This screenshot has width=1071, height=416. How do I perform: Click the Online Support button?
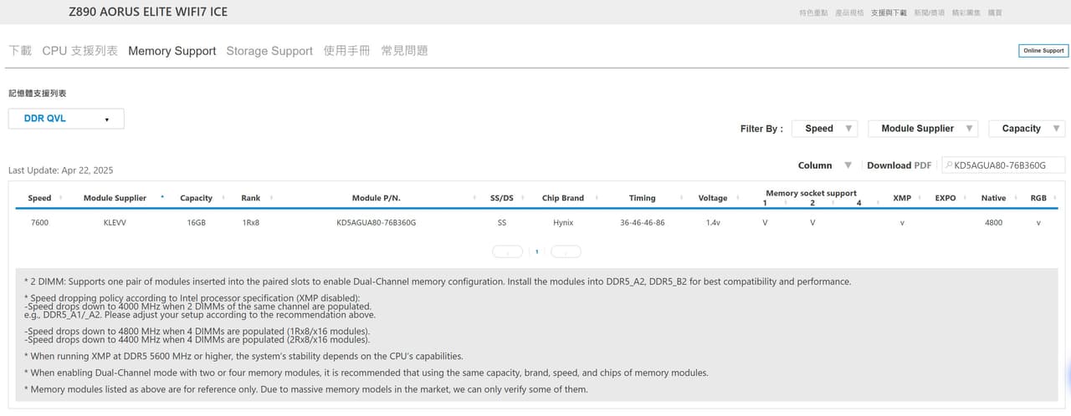click(x=1043, y=51)
